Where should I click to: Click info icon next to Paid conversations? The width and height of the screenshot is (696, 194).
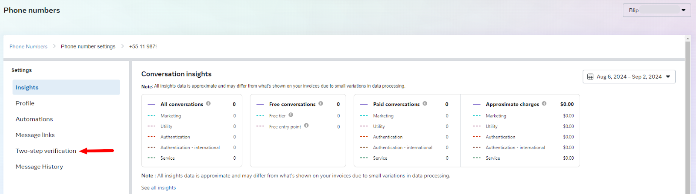pos(425,104)
